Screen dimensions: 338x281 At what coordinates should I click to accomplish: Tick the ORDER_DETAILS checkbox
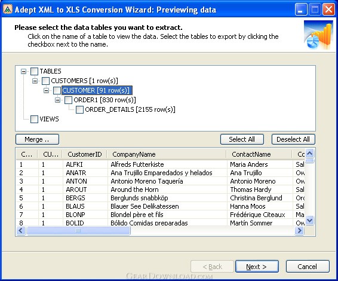click(79, 109)
